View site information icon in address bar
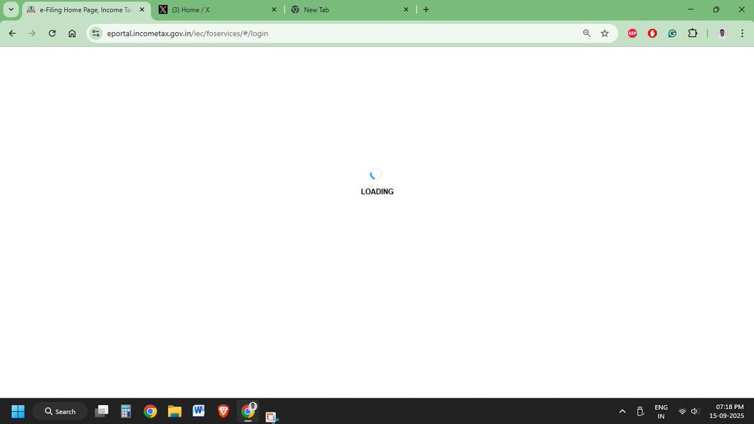The width and height of the screenshot is (754, 424). pyautogui.click(x=96, y=33)
